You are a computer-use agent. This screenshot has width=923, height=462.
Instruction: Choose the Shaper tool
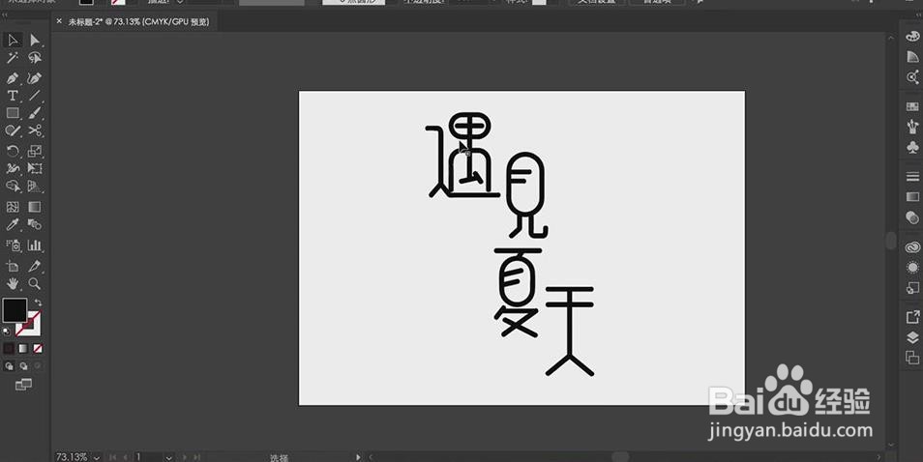[13, 131]
